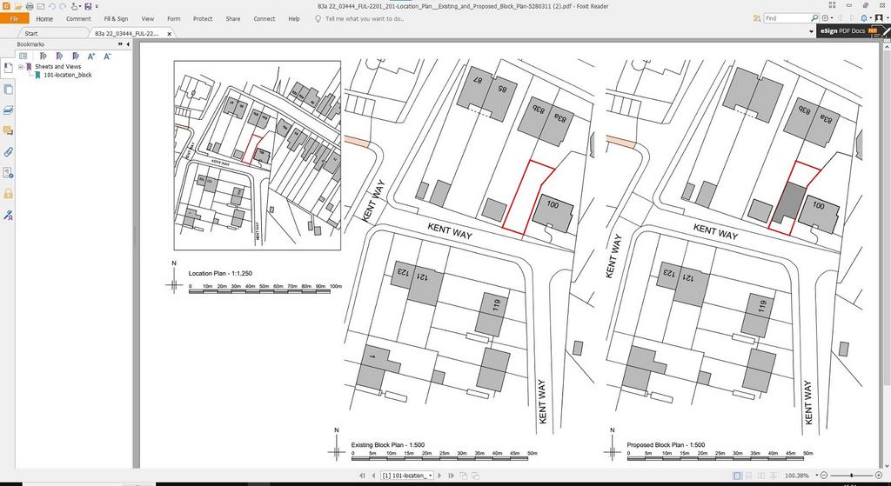Increase bookmark font size with A+ icon
The image size is (891, 486).
[91, 56]
